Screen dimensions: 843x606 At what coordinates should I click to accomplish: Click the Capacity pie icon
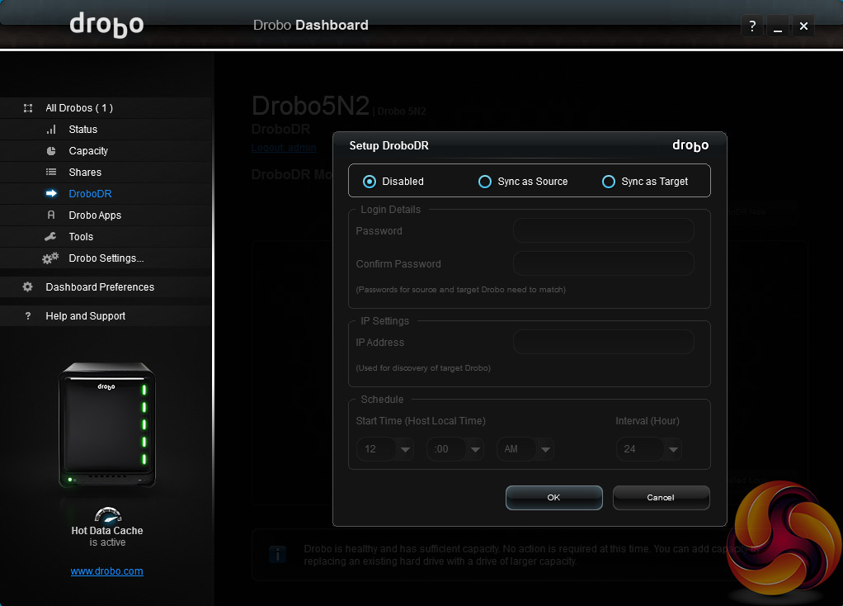tap(51, 151)
